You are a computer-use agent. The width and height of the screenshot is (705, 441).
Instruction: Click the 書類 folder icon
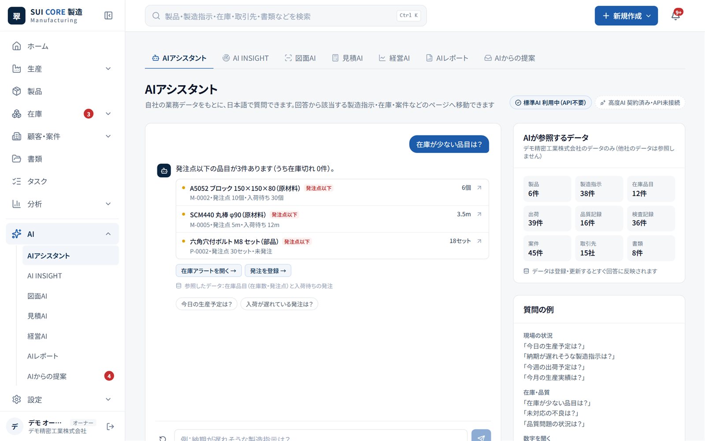17,159
